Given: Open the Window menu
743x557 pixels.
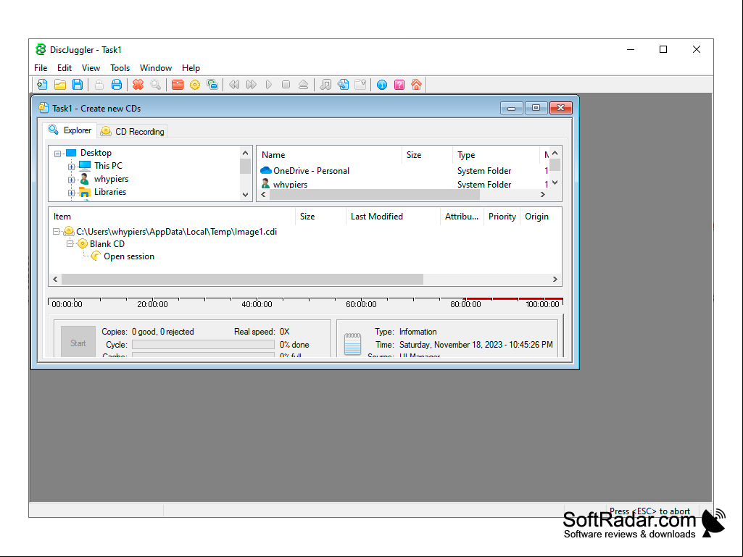Looking at the screenshot, I should pyautogui.click(x=155, y=68).
